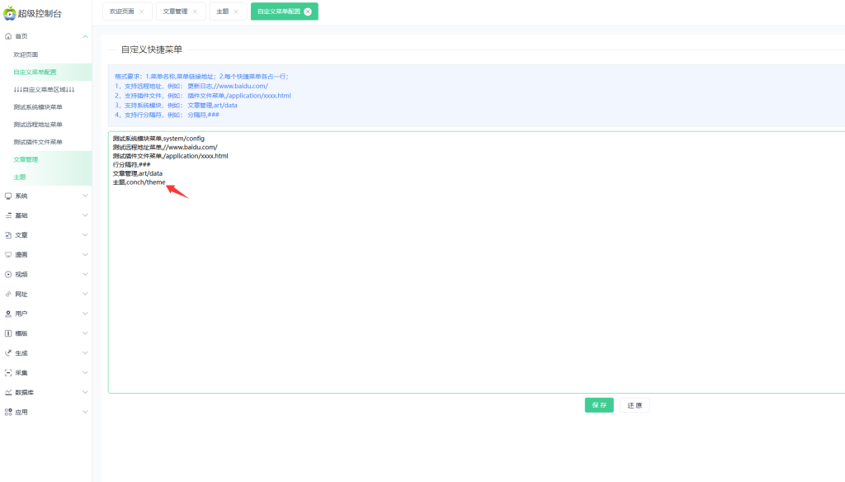Switch to the 主题 tab
This screenshot has width=845, height=482.
pyautogui.click(x=222, y=12)
